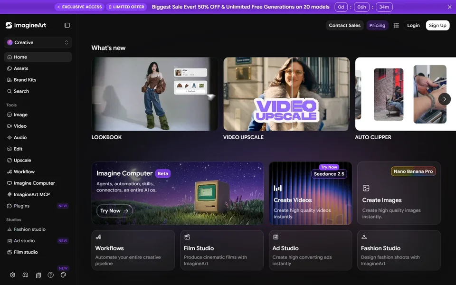456x285 pixels.
Task: Click the Edit tool icon in sidebar
Action: [9, 149]
